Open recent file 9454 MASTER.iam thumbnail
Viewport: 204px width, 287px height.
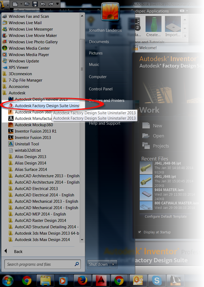[x=146, y=194]
